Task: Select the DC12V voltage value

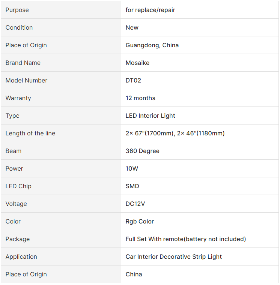Action: coord(135,204)
